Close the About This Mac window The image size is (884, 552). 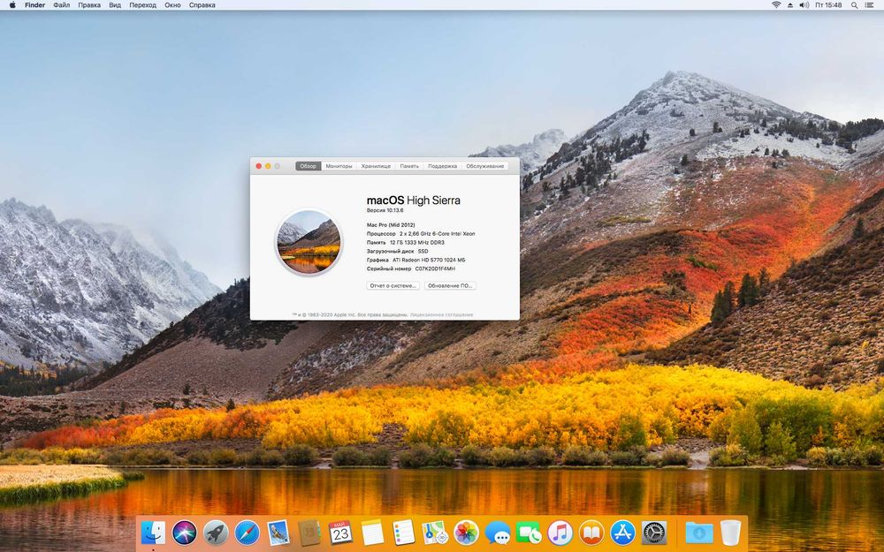click(259, 166)
